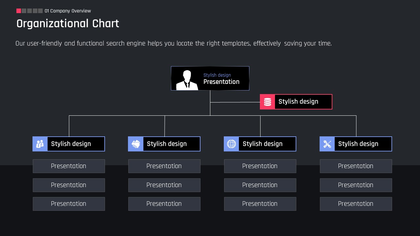Click the '01 Company Overview' label

[x=68, y=11]
